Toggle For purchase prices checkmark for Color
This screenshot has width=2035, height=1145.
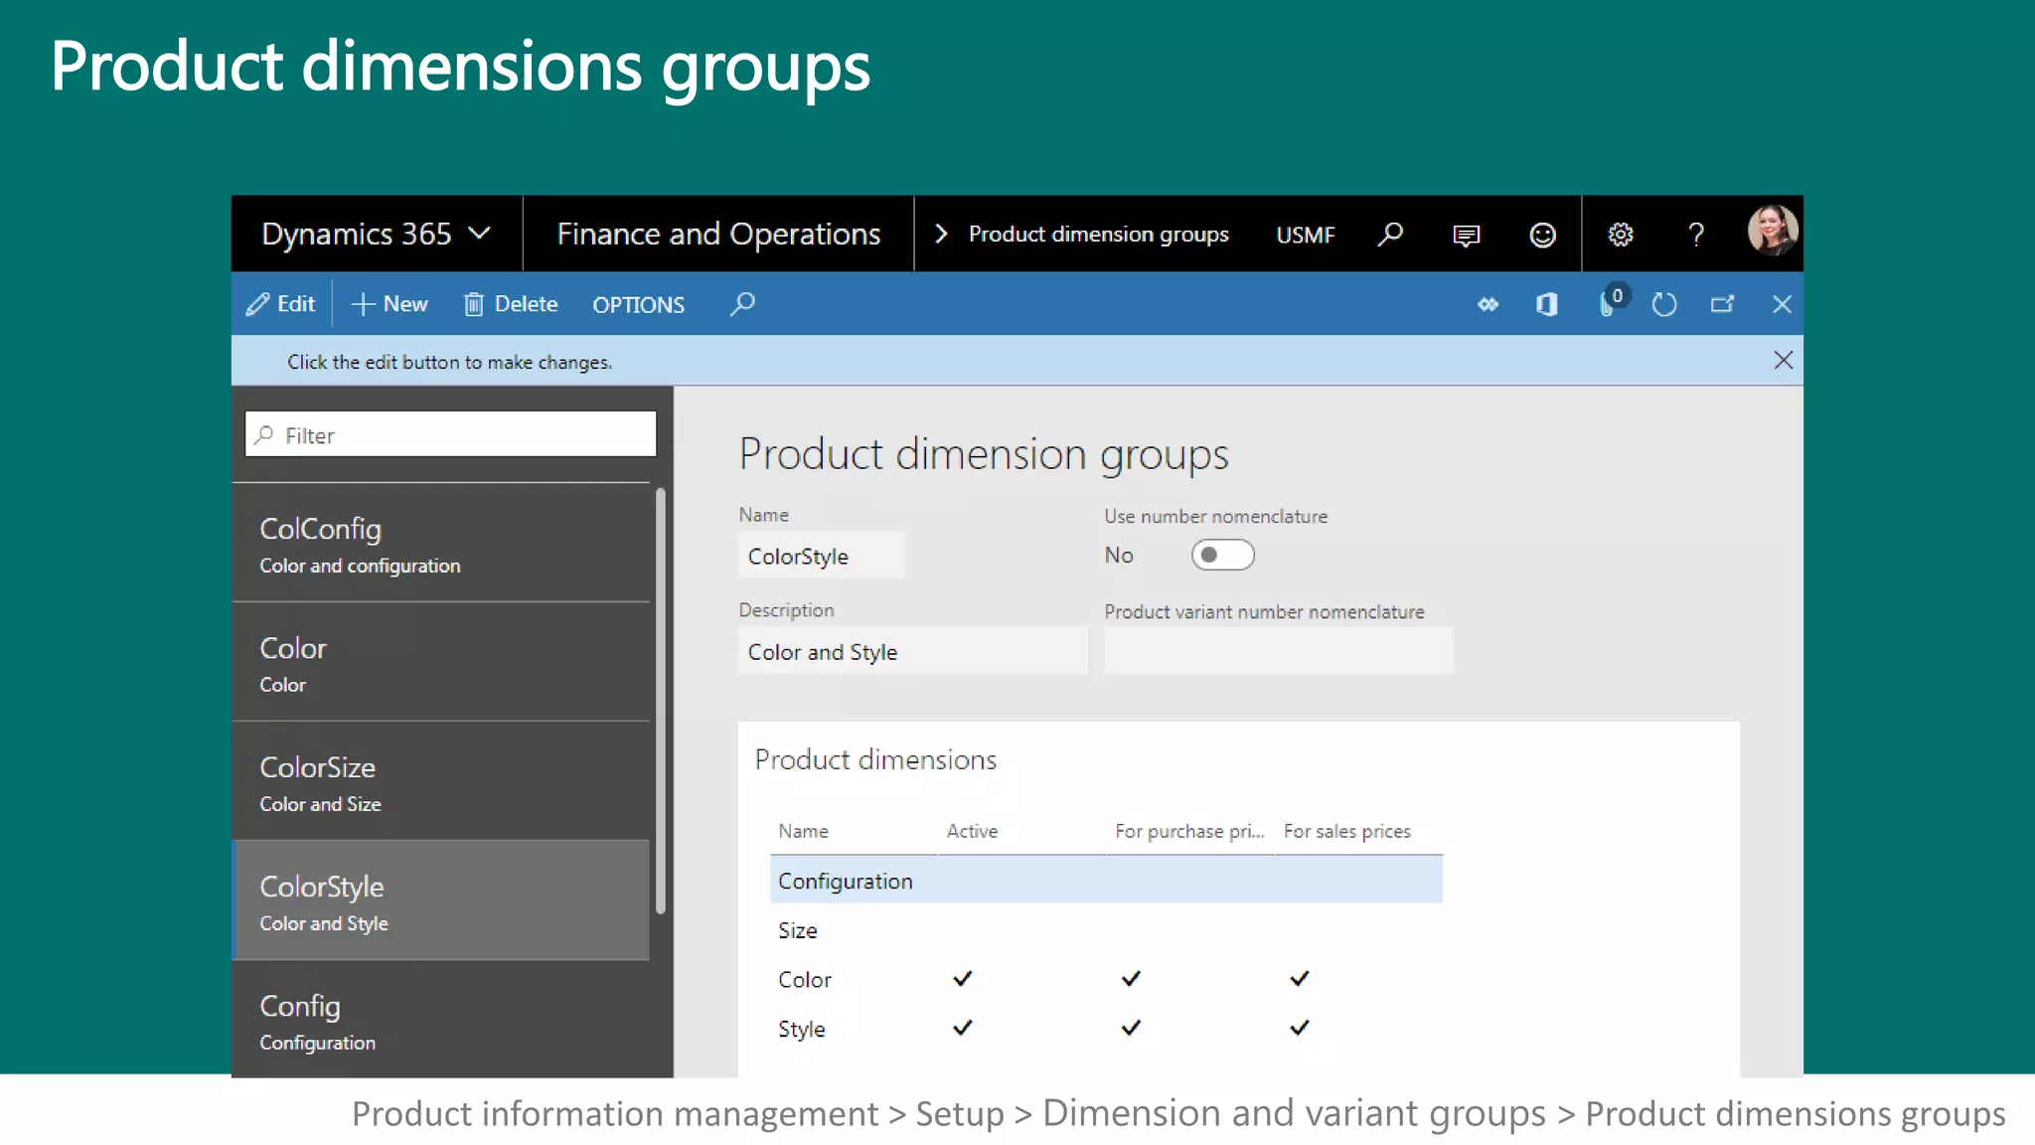point(1131,978)
